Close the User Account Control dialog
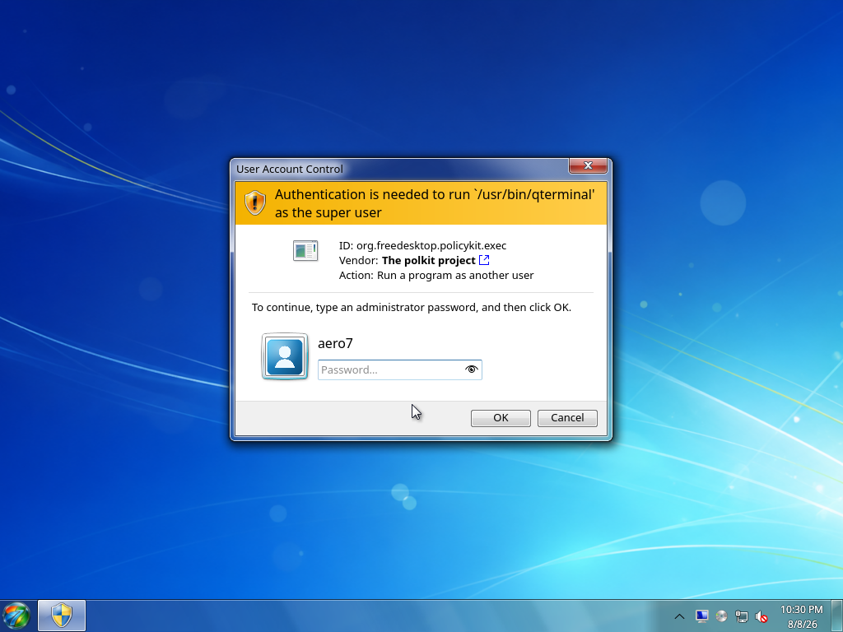This screenshot has width=843, height=632. 588,165
